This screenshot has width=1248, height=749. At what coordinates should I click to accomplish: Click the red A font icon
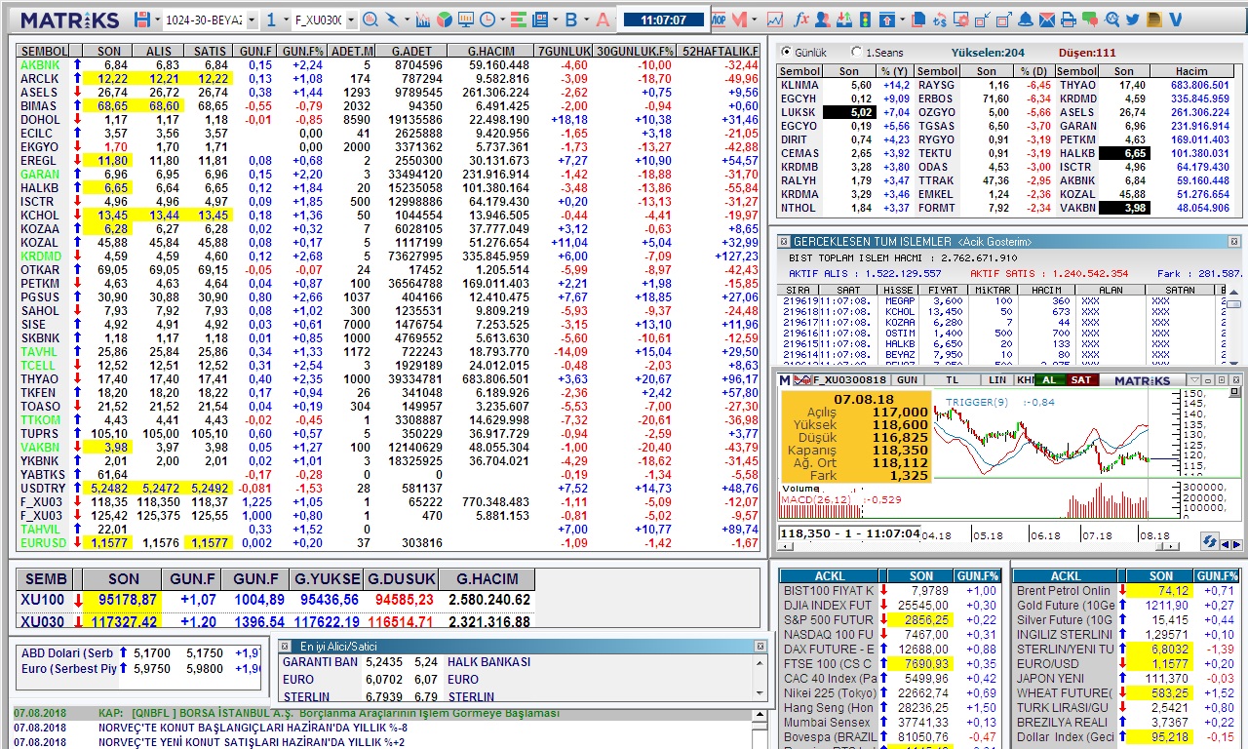coord(603,20)
